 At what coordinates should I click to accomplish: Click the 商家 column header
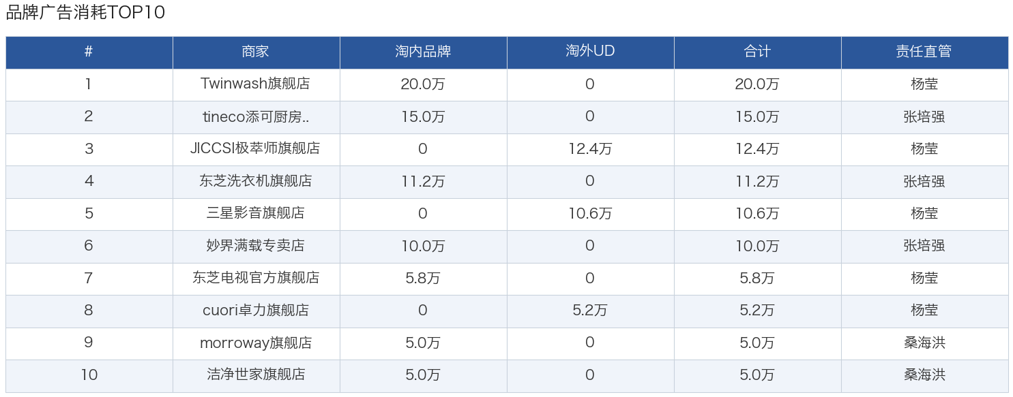tap(256, 52)
